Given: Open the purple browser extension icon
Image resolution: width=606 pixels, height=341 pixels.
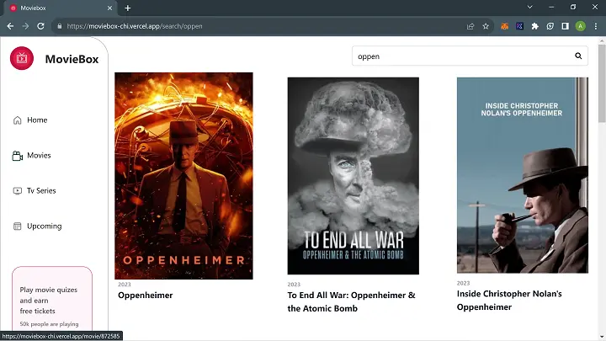Looking at the screenshot, I should [x=520, y=26].
